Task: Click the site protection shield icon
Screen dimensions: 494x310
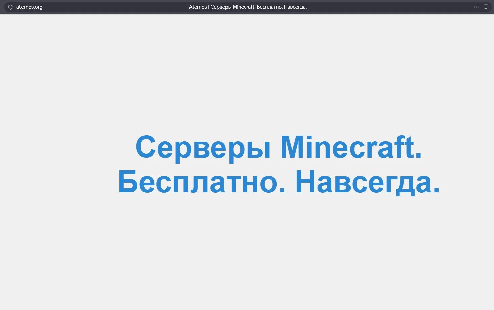Action: tap(10, 7)
